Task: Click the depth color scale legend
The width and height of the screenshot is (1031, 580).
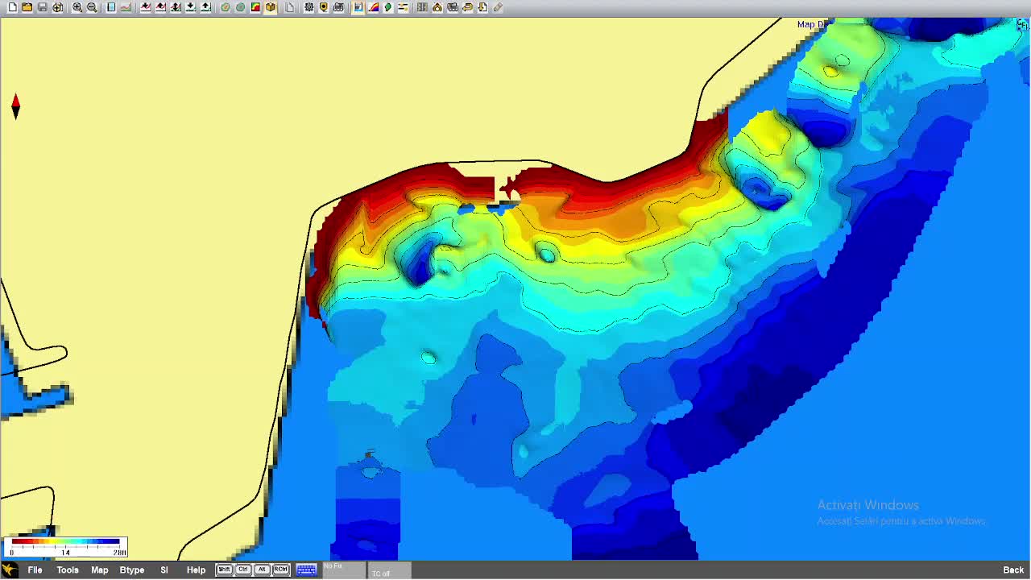Action: pyautogui.click(x=65, y=547)
